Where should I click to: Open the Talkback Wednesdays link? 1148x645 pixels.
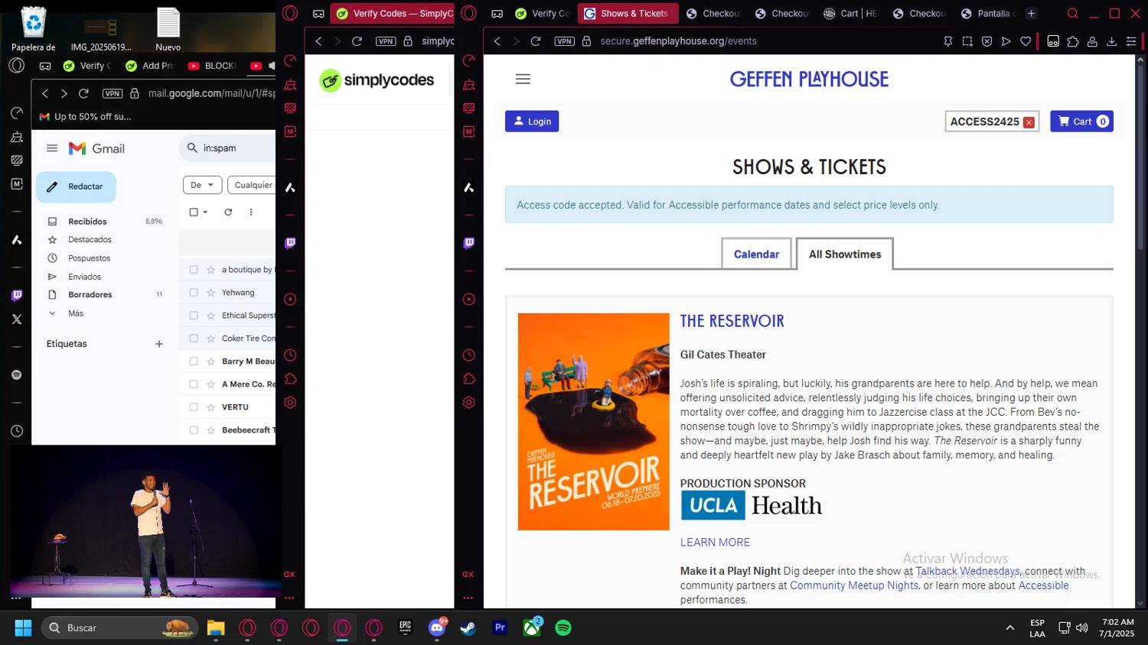(x=967, y=571)
